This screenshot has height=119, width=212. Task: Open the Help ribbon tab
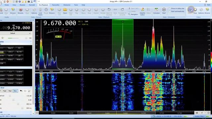point(83,5)
